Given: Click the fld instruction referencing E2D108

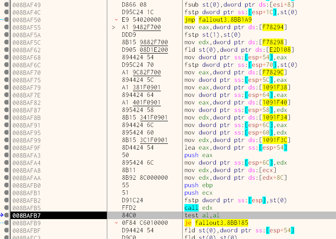Looking at the screenshot, I should pos(239,50).
